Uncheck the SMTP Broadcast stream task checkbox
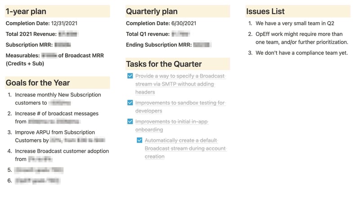The height and width of the screenshot is (205, 360). 130,76
